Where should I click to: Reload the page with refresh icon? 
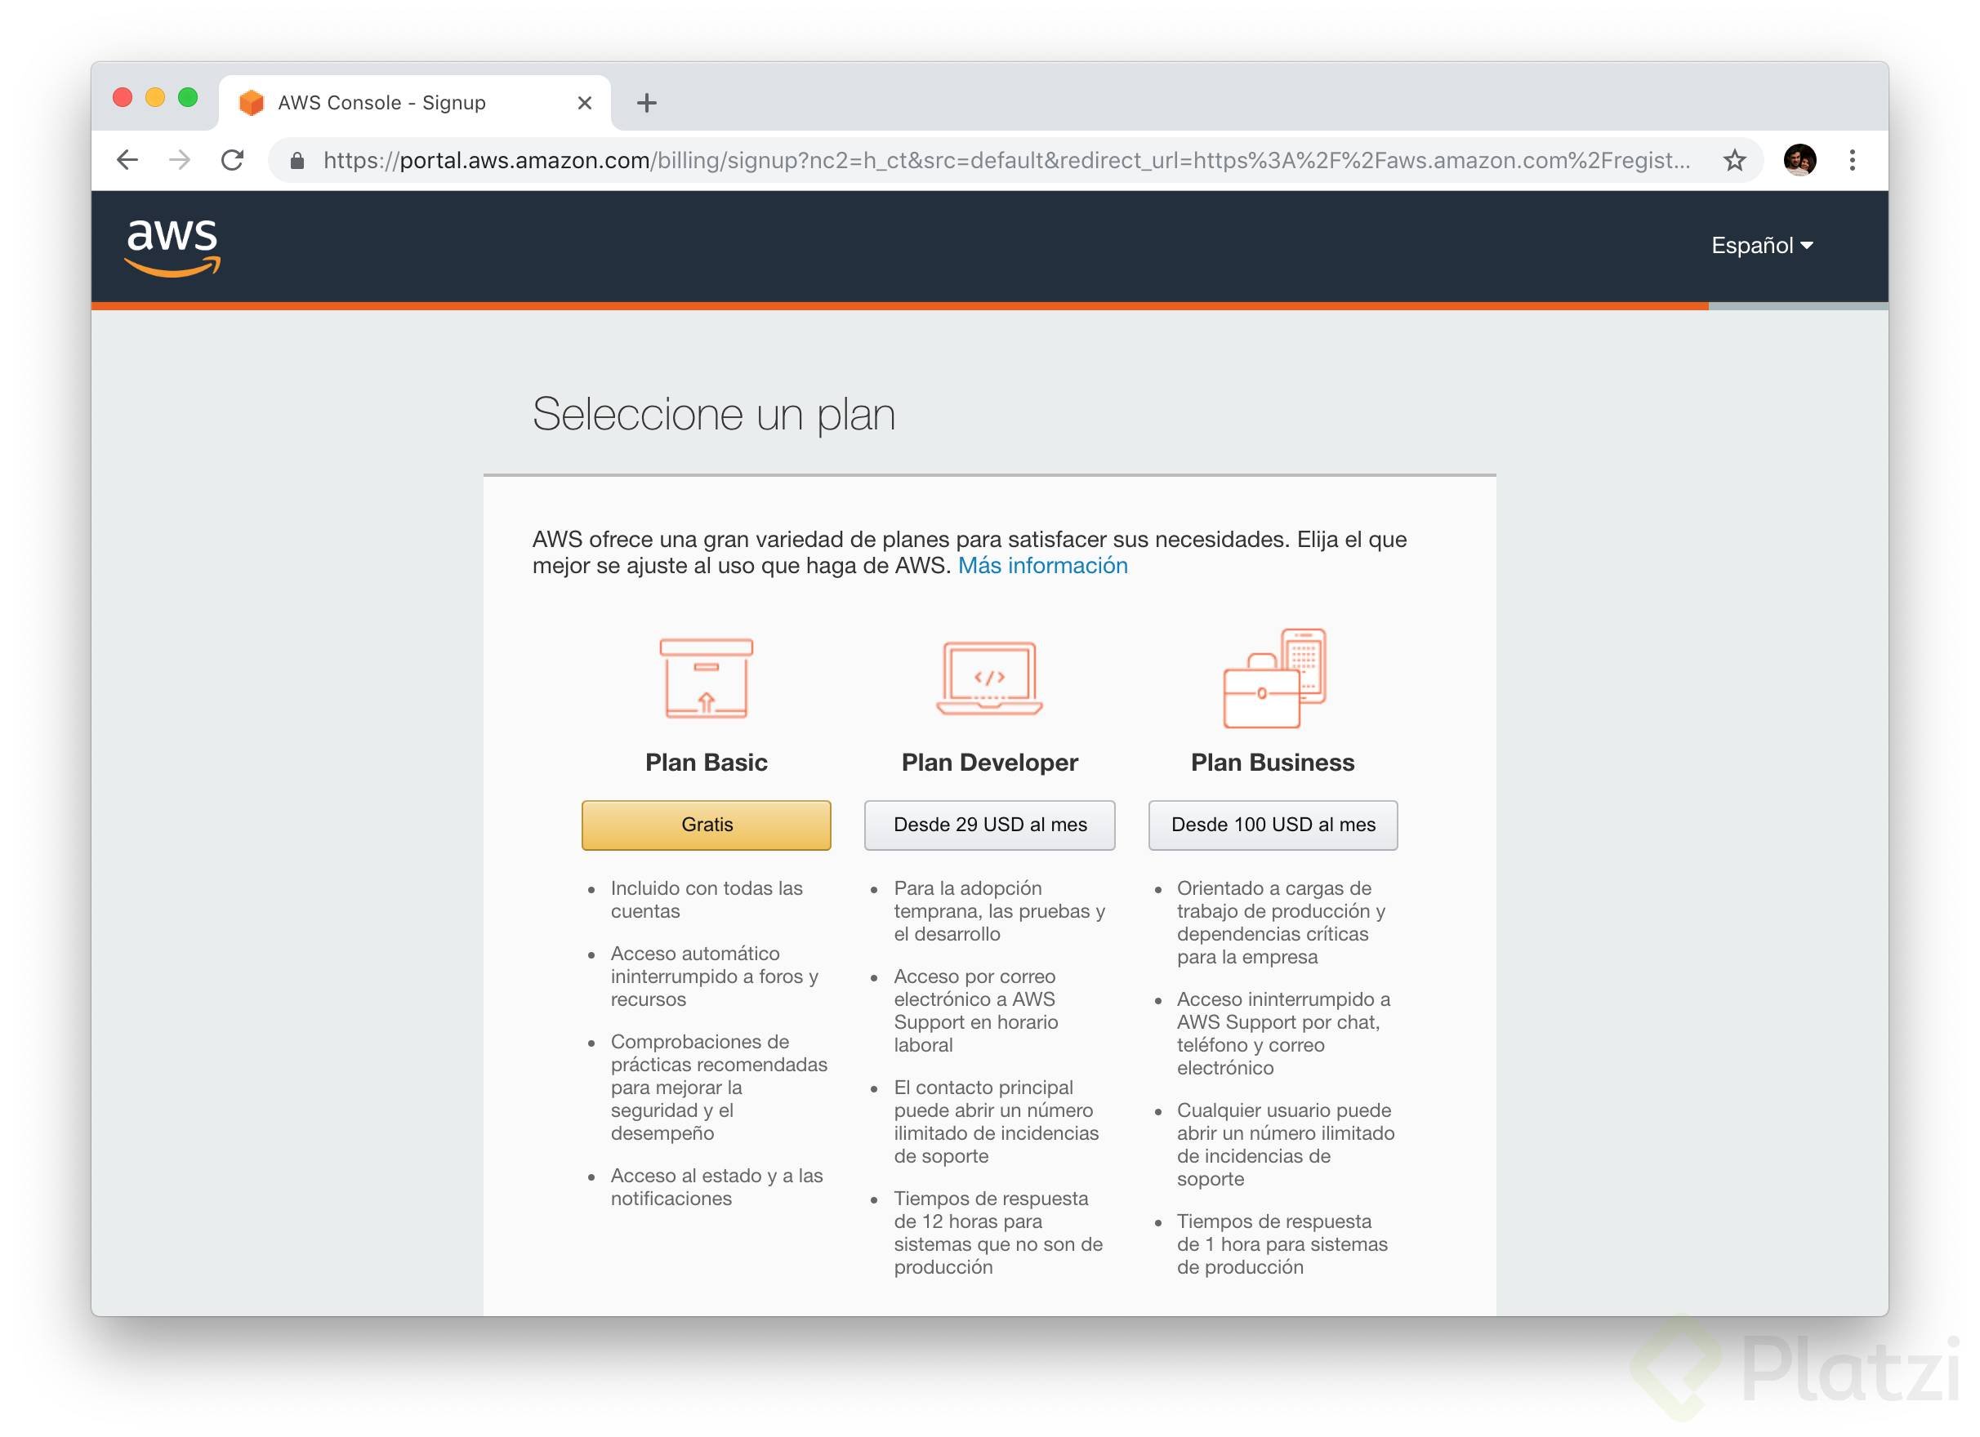(232, 161)
